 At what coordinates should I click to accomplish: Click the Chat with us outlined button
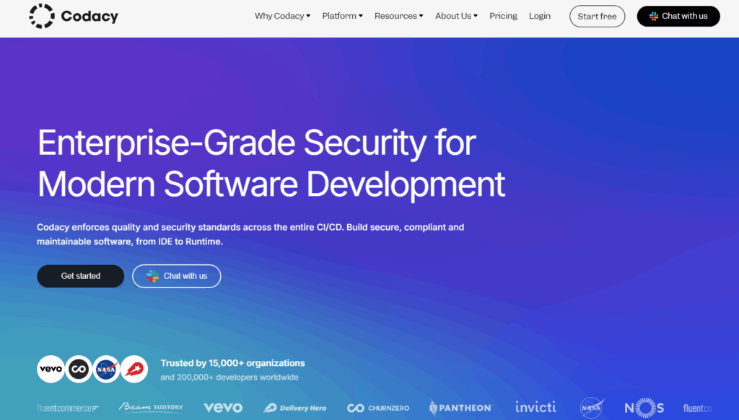point(176,276)
